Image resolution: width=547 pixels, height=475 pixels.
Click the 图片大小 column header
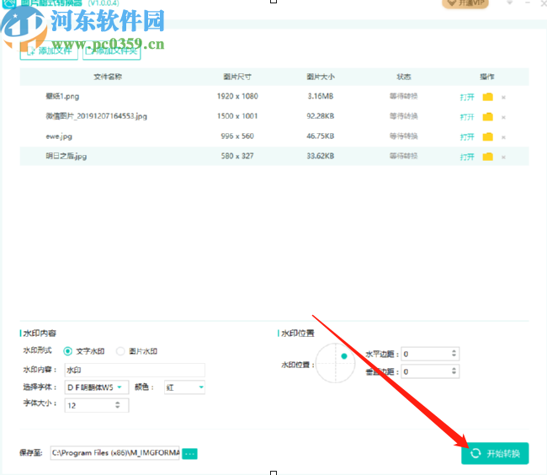(x=321, y=77)
